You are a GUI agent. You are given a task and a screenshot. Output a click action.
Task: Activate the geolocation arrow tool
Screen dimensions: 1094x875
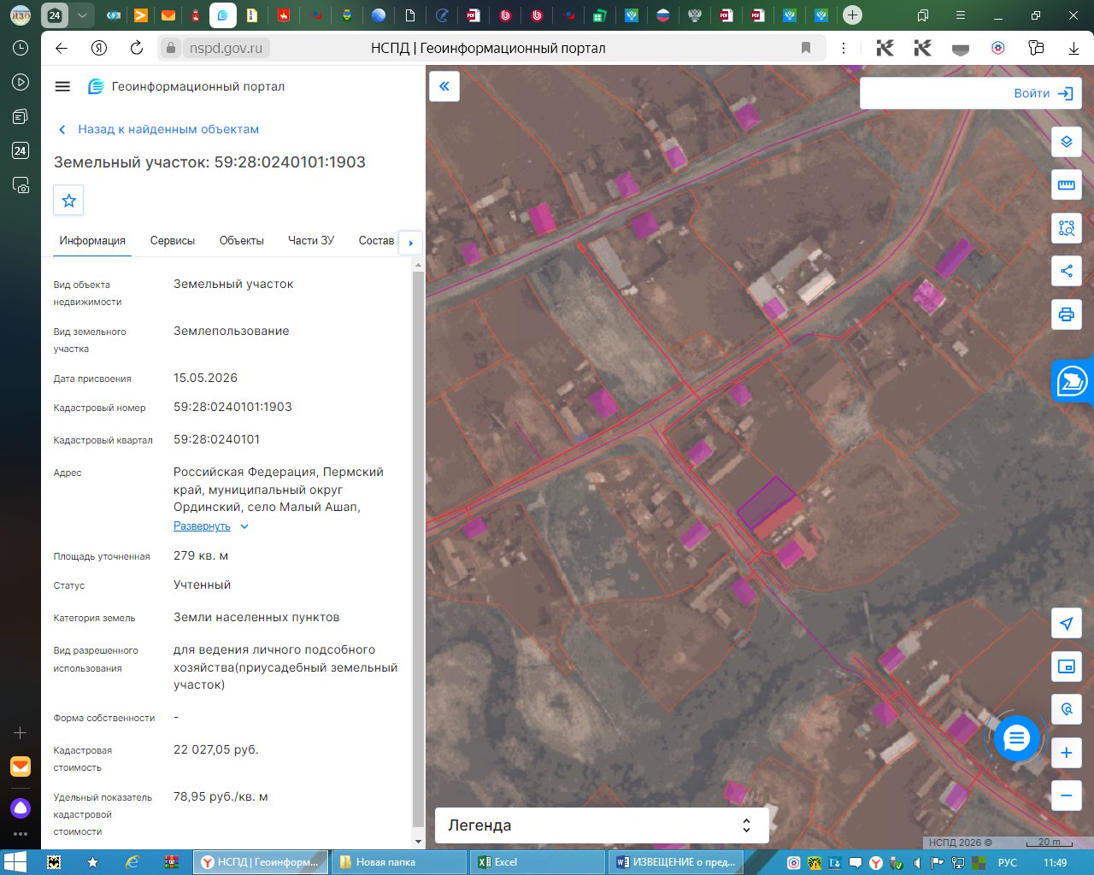click(x=1066, y=623)
